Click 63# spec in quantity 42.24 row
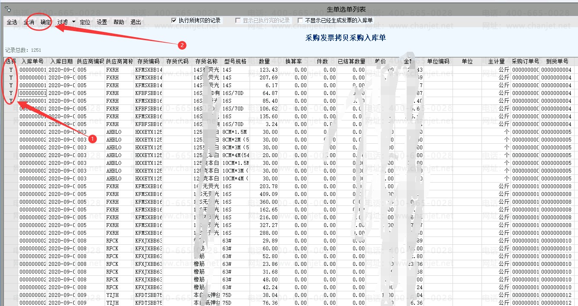Screen dimensions: 578x306 [235, 287]
